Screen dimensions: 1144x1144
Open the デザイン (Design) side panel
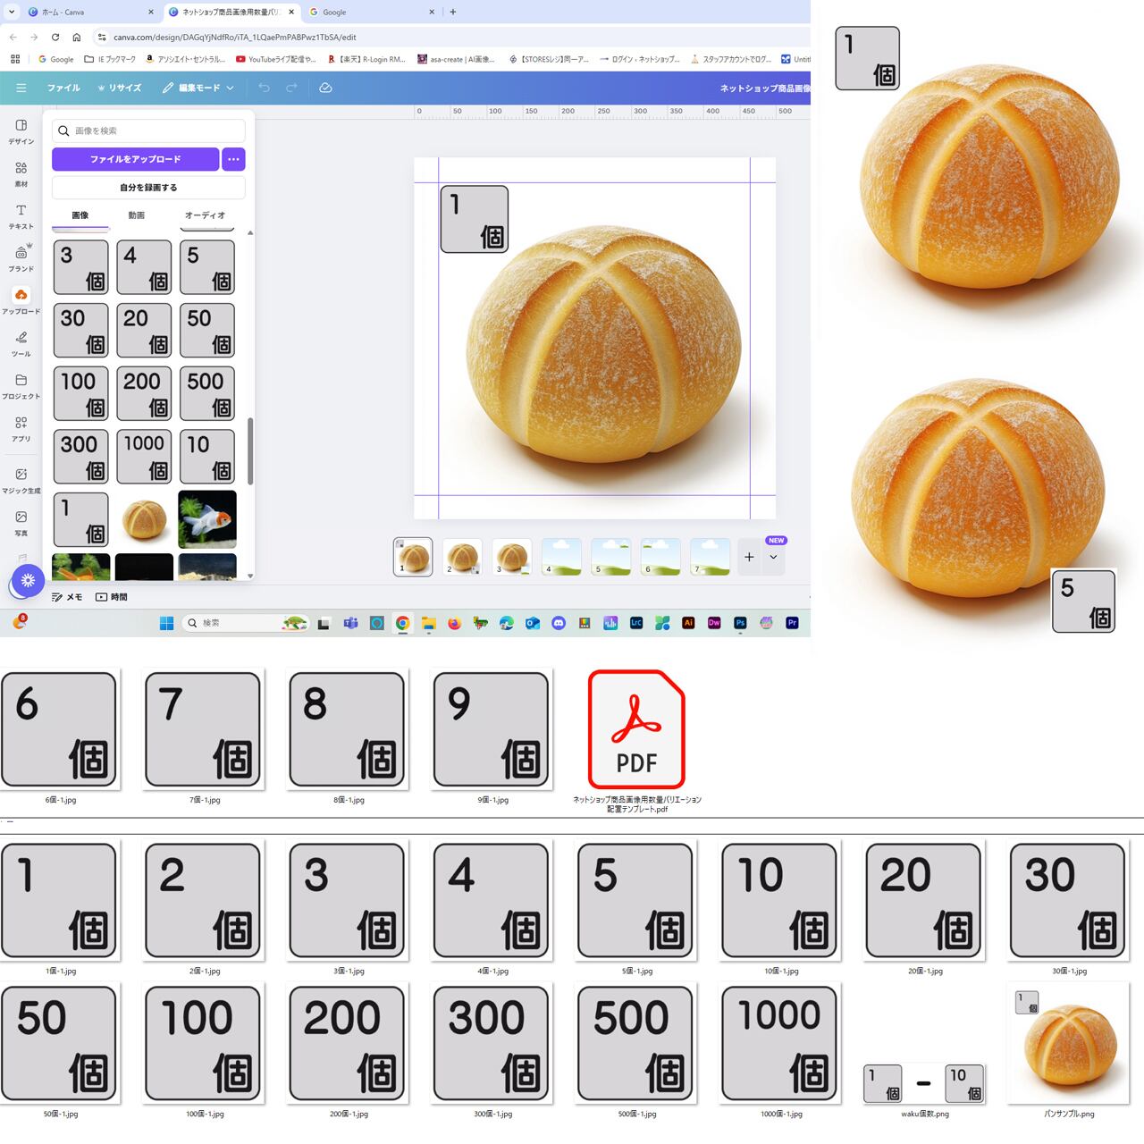point(21,130)
